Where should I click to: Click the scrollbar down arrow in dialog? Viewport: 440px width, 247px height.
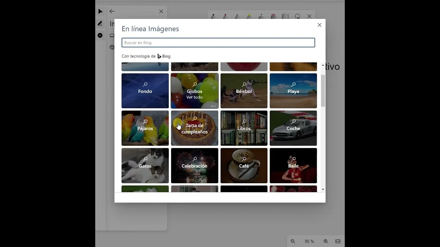click(323, 189)
